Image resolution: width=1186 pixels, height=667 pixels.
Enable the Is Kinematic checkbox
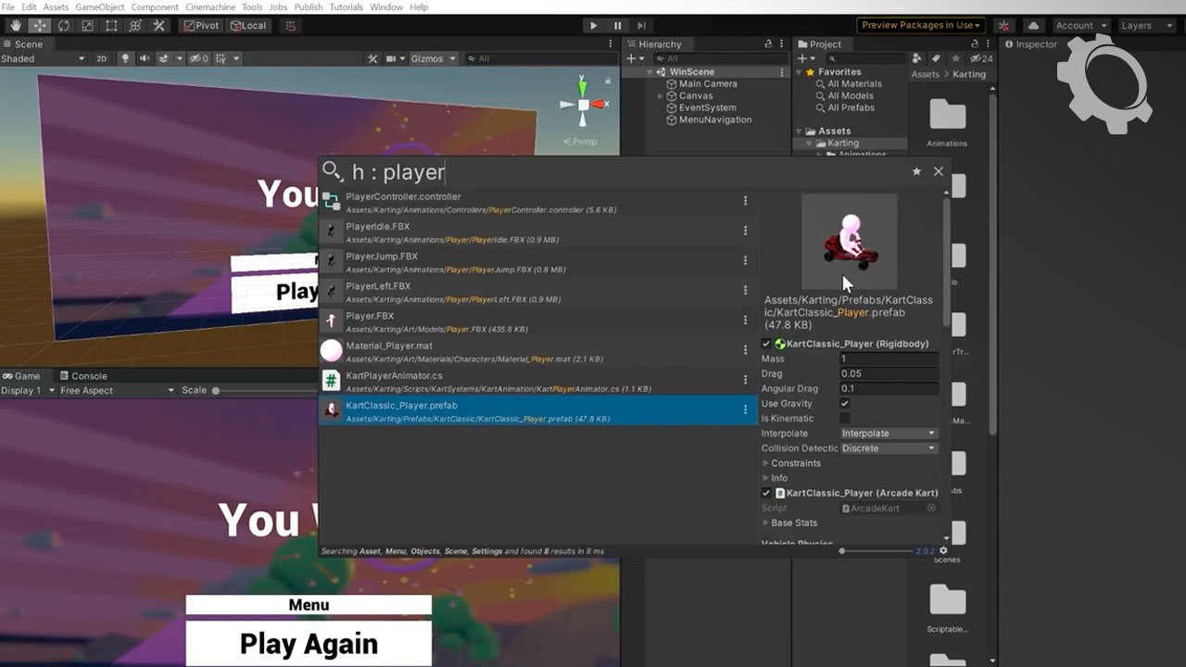[844, 419]
